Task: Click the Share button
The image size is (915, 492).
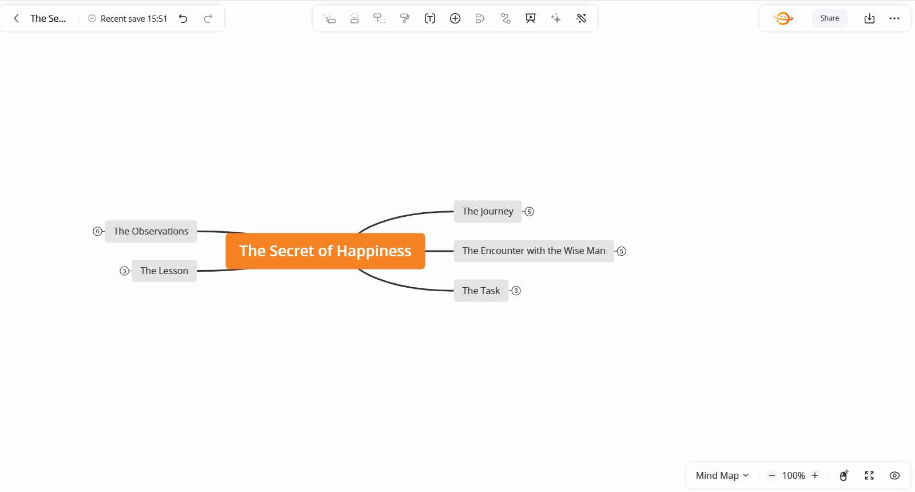Action: coord(829,18)
